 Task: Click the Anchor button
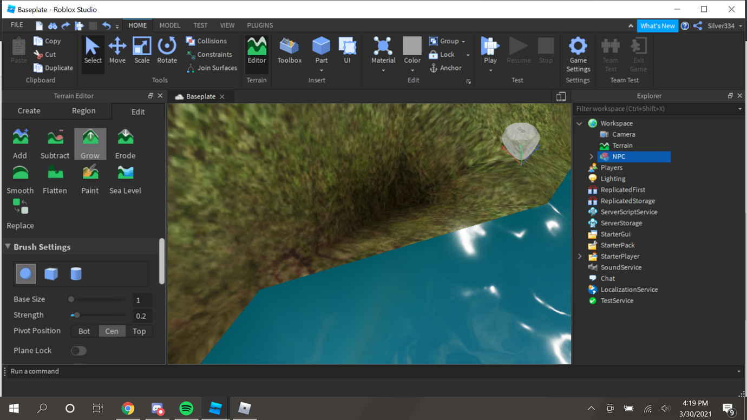coord(445,68)
